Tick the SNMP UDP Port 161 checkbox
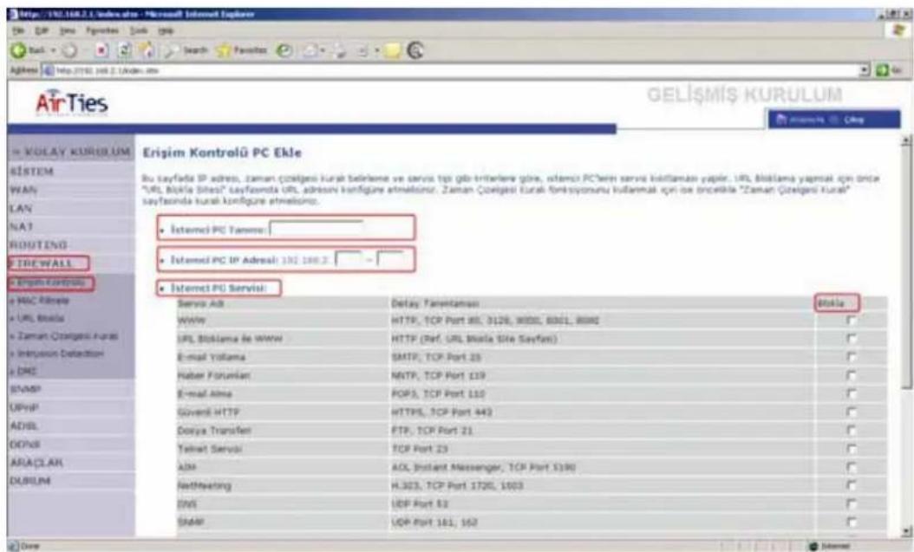Viewport: 914px width, 552px height. tap(852, 522)
